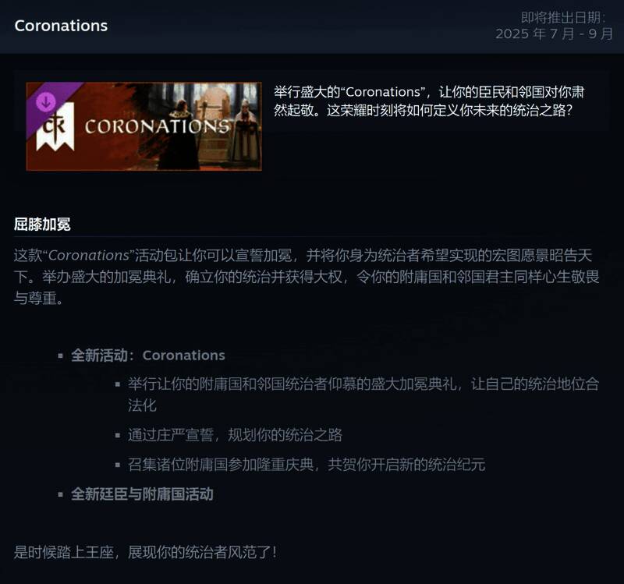This screenshot has height=584, width=624.
Task: Click the CORONATIONS logo text on the banner
Action: tap(158, 126)
